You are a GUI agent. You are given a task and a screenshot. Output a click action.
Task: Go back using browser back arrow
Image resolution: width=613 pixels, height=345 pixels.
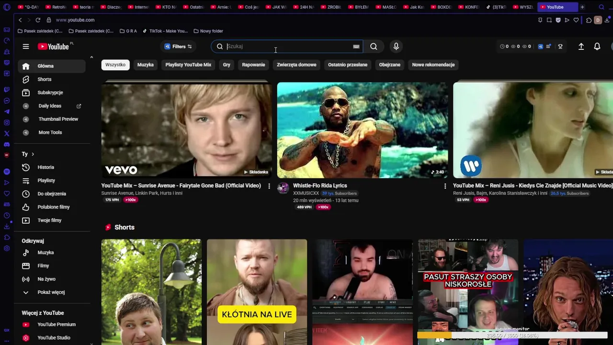tap(20, 20)
